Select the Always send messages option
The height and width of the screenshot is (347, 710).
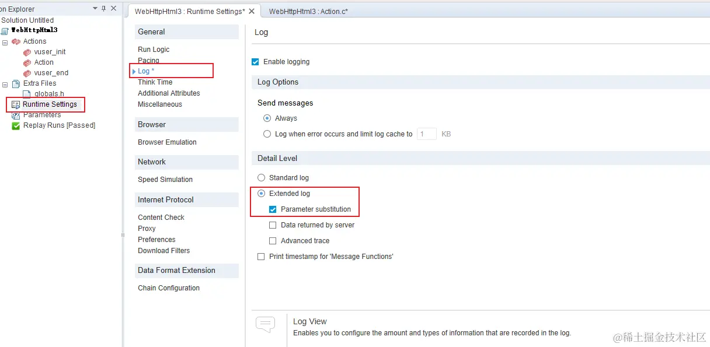point(267,118)
